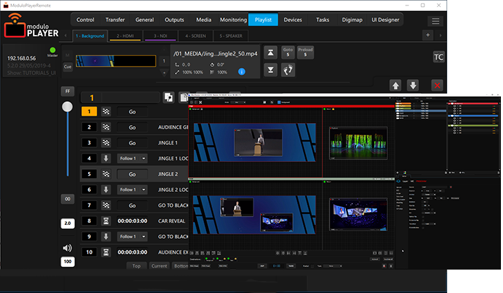
Task: Select the 2 - HDMI playlist tab
Action: coord(125,36)
